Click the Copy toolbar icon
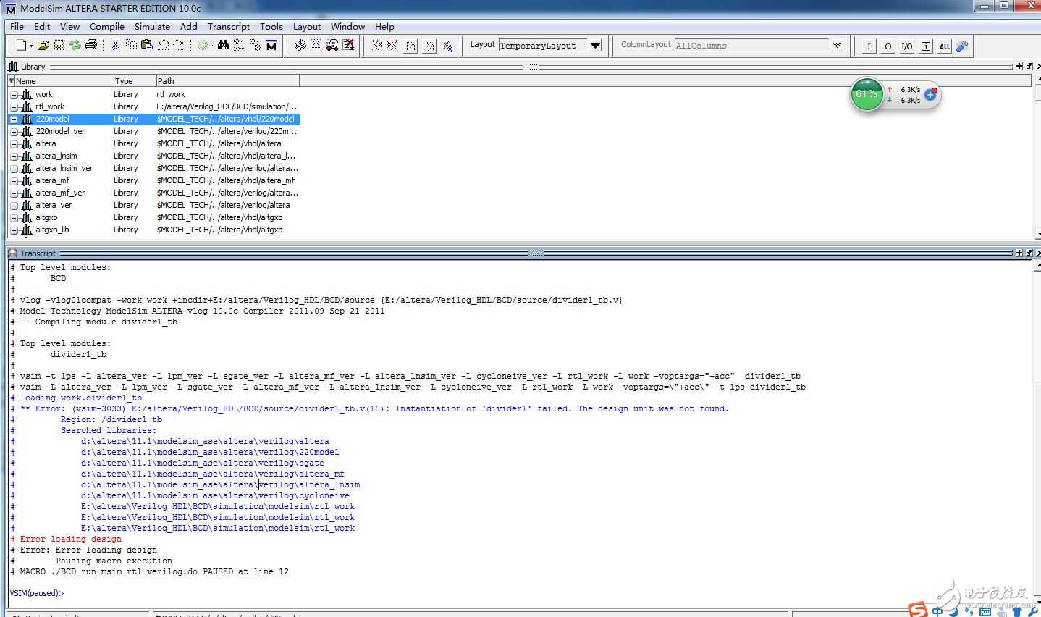This screenshot has height=617, width=1041. [x=131, y=45]
